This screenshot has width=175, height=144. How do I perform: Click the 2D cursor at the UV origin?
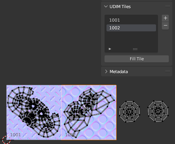point(6,140)
